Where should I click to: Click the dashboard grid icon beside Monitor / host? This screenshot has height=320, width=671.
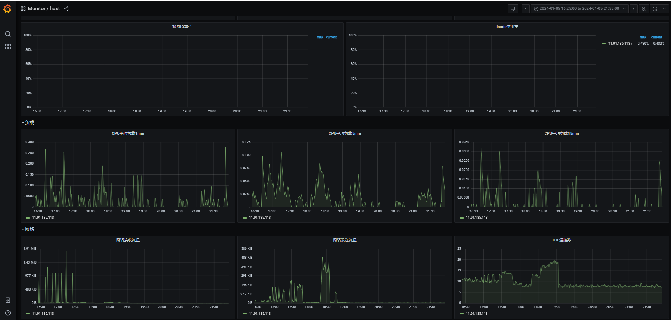click(23, 9)
